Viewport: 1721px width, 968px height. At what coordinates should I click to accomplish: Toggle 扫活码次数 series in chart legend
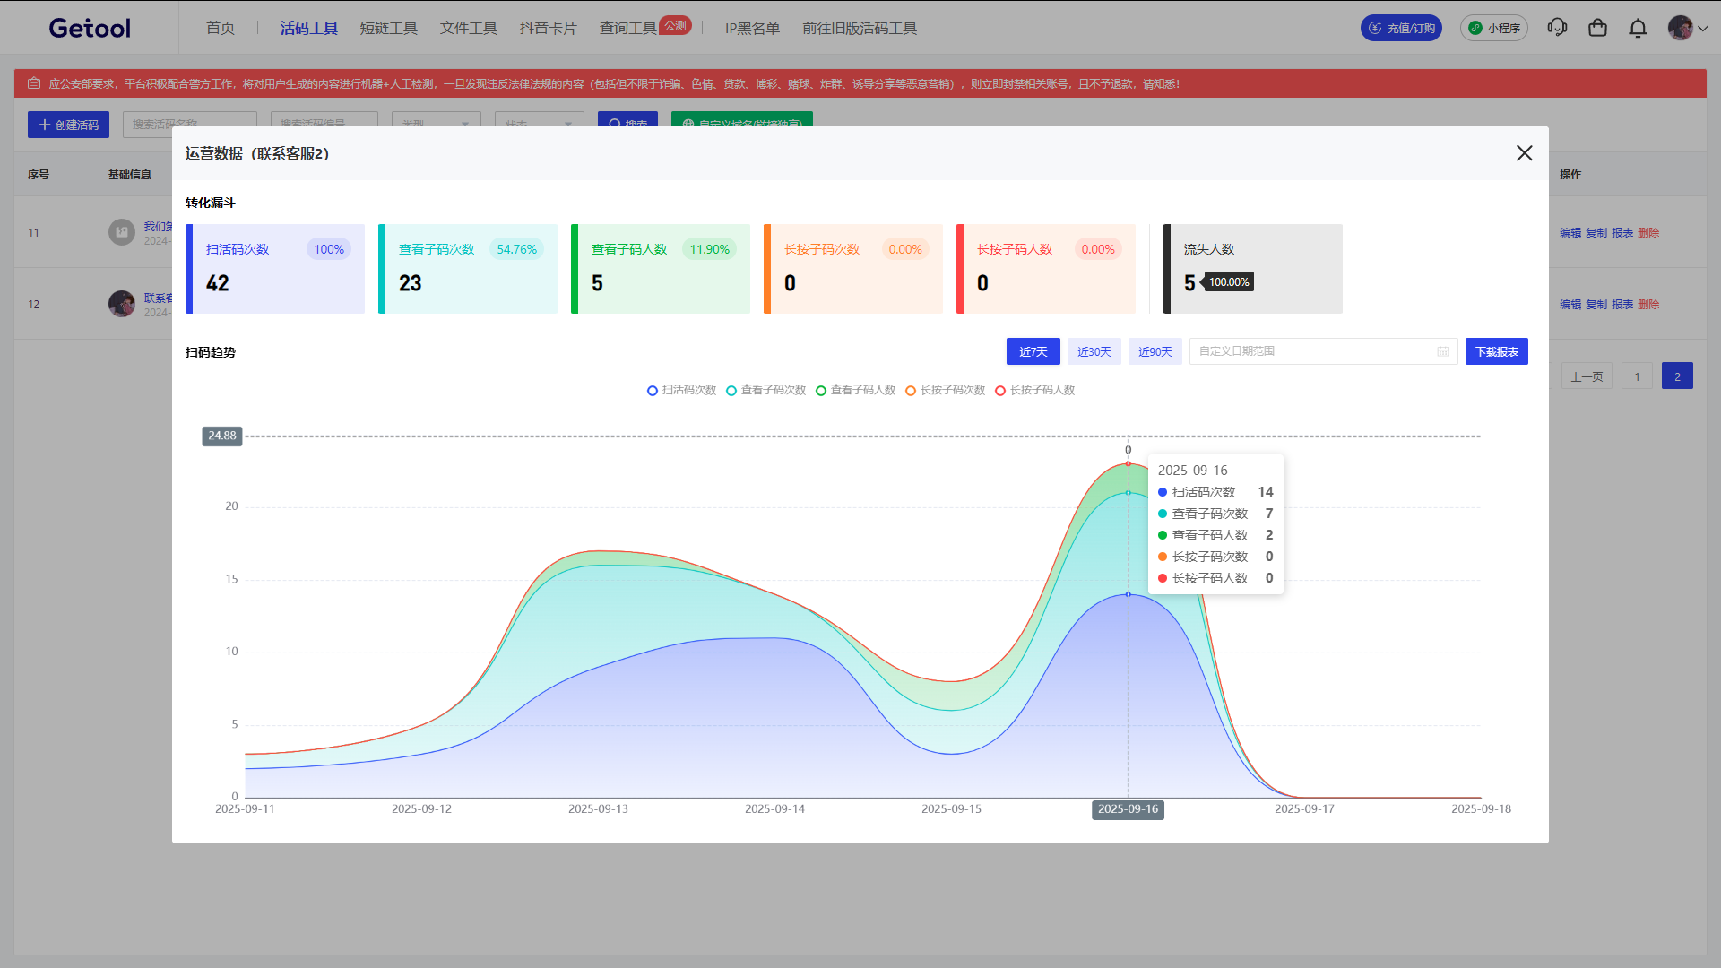pos(682,390)
